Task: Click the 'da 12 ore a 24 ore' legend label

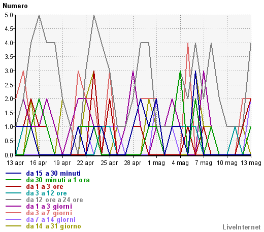Action: [x=54, y=200]
